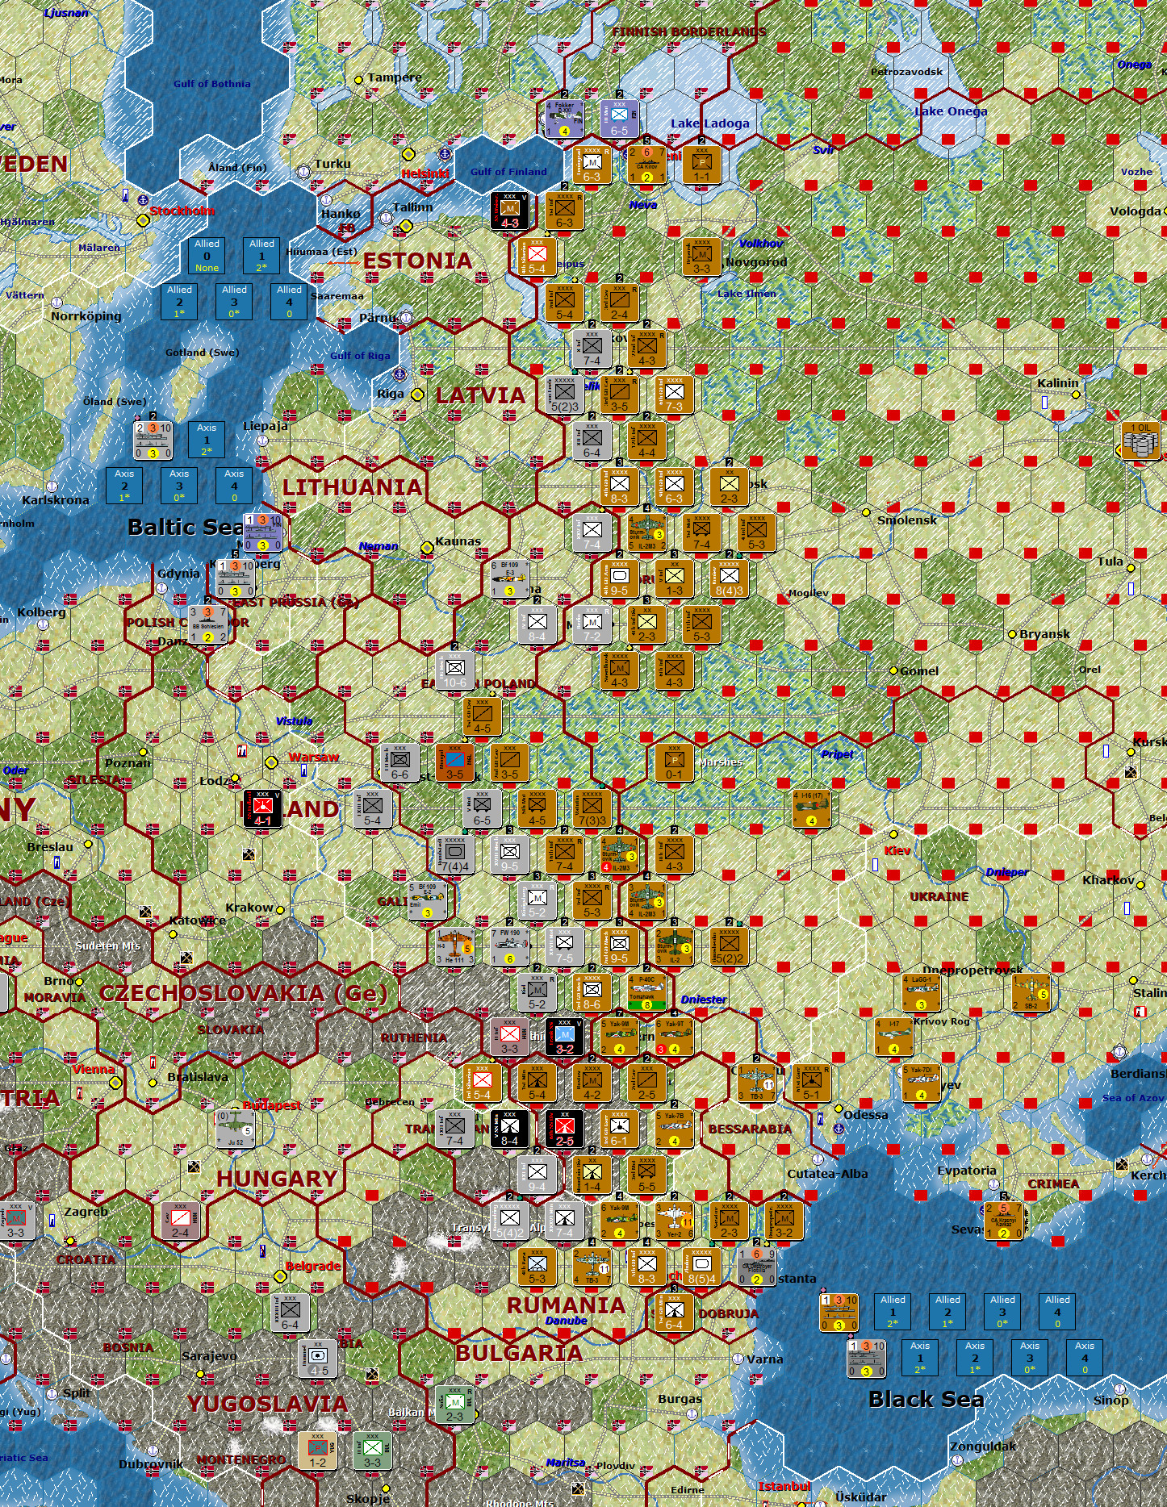Screen dimensions: 1167x1507
Task: Select the orange Allied fleet in the Black Sea
Action: (x=839, y=1313)
